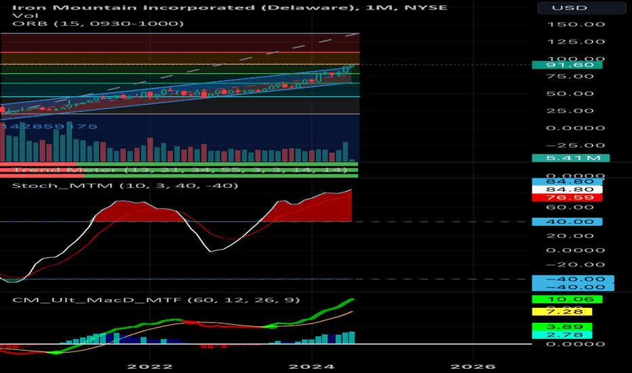
Task: Click the 50.00 price axis label
Action: pos(570,94)
